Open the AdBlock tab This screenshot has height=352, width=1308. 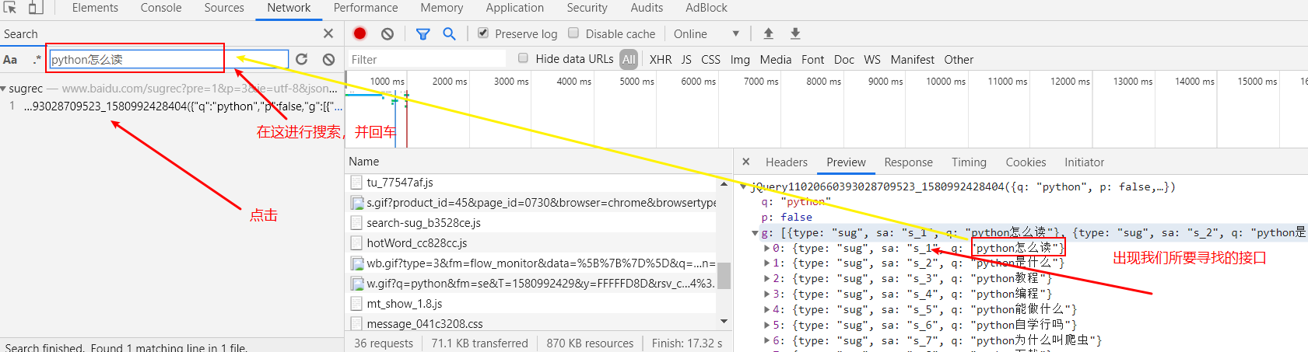(x=707, y=8)
